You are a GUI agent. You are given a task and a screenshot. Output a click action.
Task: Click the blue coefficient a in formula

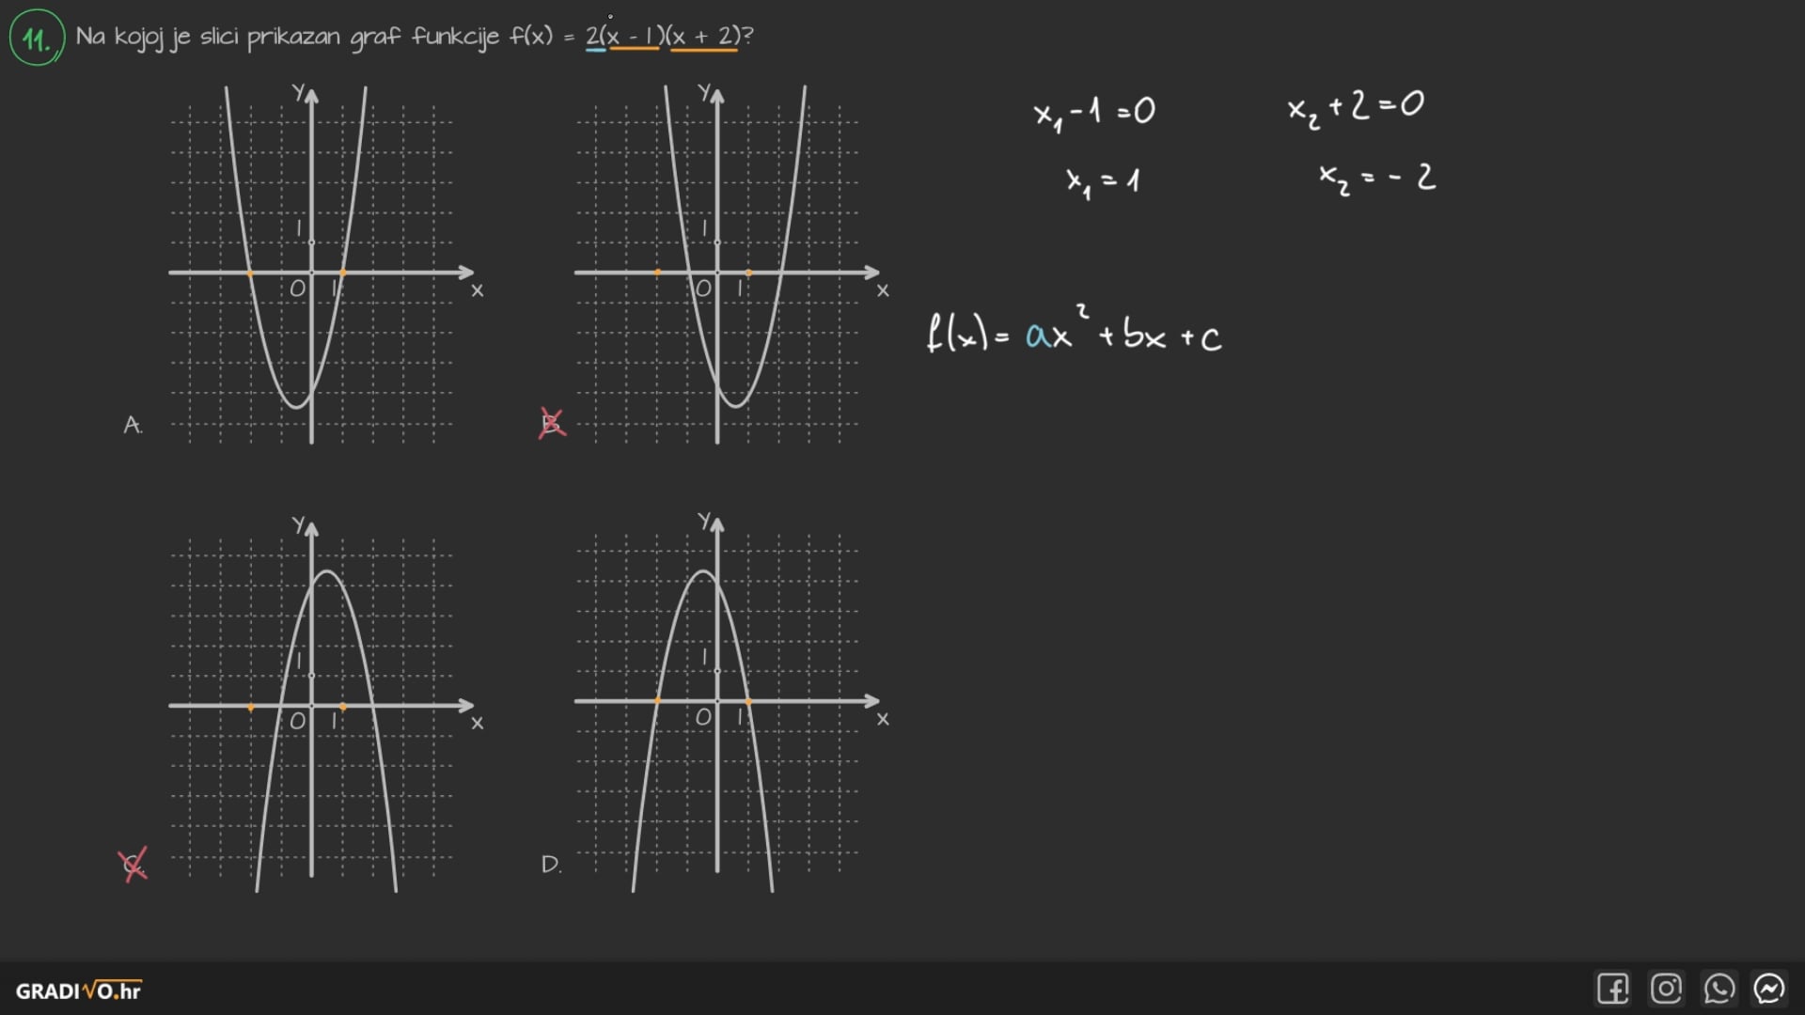pyautogui.click(x=1038, y=336)
